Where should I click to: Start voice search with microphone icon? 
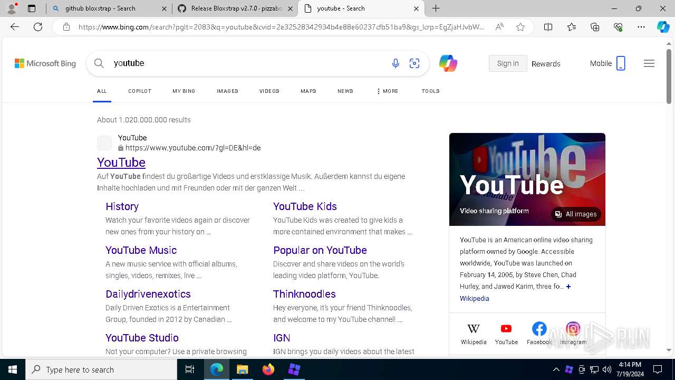pos(396,63)
